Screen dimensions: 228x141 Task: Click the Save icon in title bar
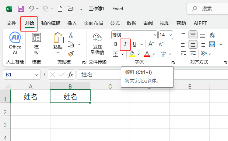click(x=21, y=9)
